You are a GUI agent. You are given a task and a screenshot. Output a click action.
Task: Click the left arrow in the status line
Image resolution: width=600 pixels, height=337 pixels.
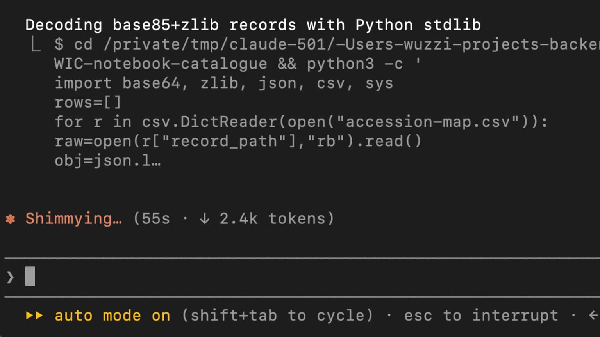coord(594,315)
